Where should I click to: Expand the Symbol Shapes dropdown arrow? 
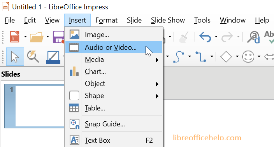point(259,56)
